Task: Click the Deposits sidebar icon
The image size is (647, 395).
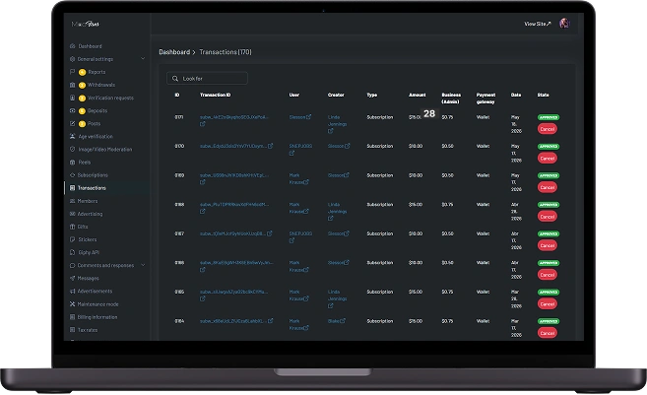Action: coord(73,110)
